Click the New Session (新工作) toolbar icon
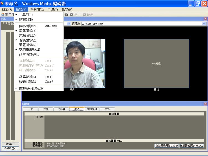Viewport: 208px width, 156px height. click(x=3, y=14)
